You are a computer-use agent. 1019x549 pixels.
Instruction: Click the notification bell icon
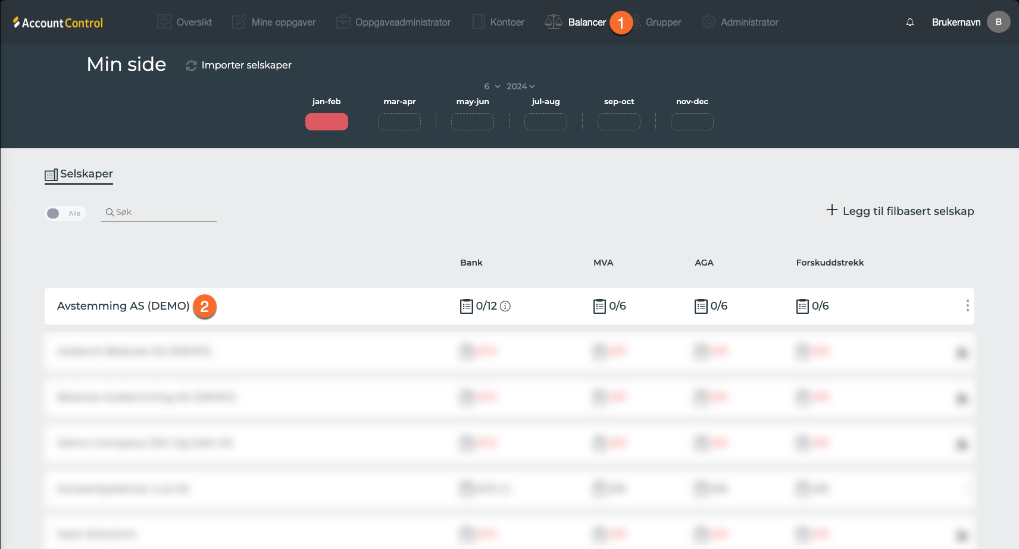[909, 22]
